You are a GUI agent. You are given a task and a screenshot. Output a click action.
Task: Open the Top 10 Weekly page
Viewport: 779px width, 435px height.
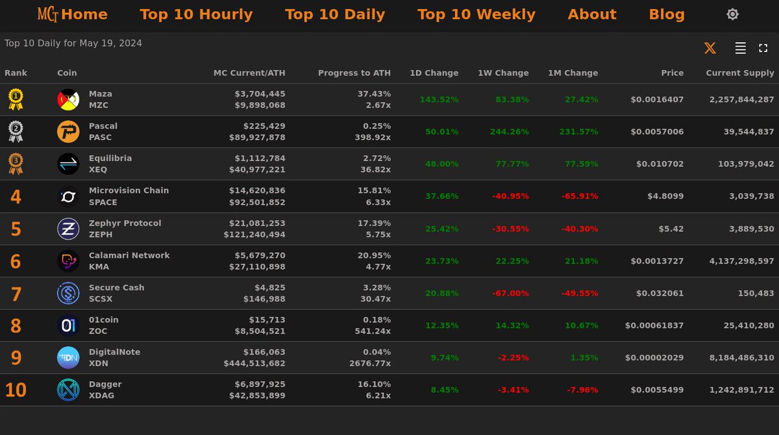point(476,14)
